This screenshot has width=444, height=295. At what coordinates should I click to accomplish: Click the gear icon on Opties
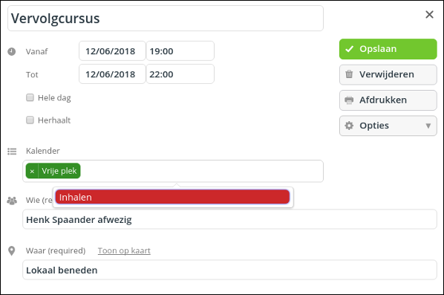coord(349,126)
